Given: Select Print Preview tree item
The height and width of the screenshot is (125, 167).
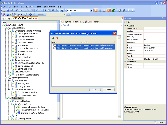Looking at the screenshot, I should pos(23,46).
